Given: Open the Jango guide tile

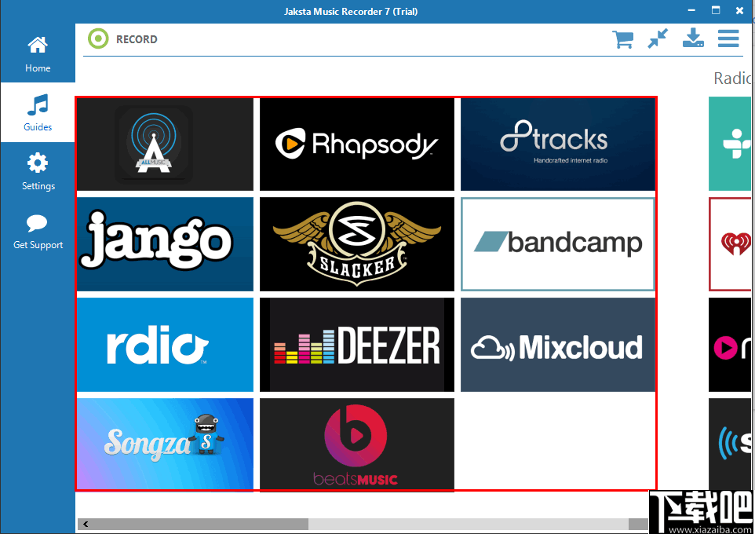Looking at the screenshot, I should click(x=165, y=244).
